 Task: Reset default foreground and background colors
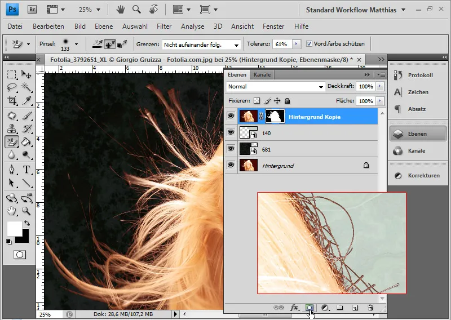[x=9, y=242]
